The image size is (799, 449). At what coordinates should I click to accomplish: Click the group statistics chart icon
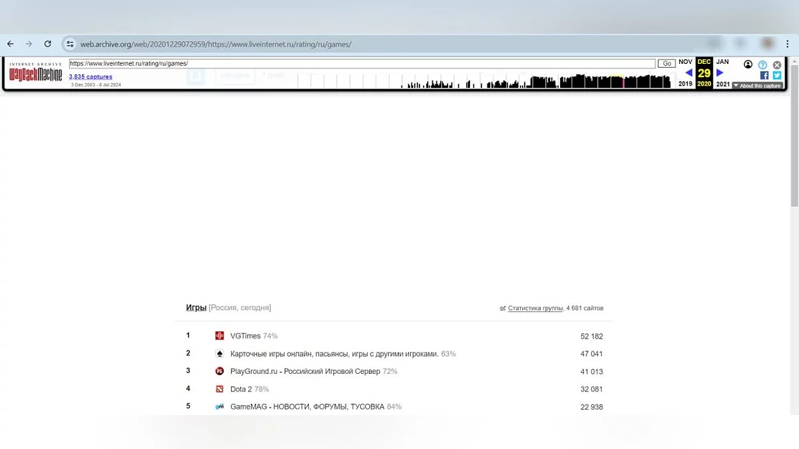(x=503, y=309)
